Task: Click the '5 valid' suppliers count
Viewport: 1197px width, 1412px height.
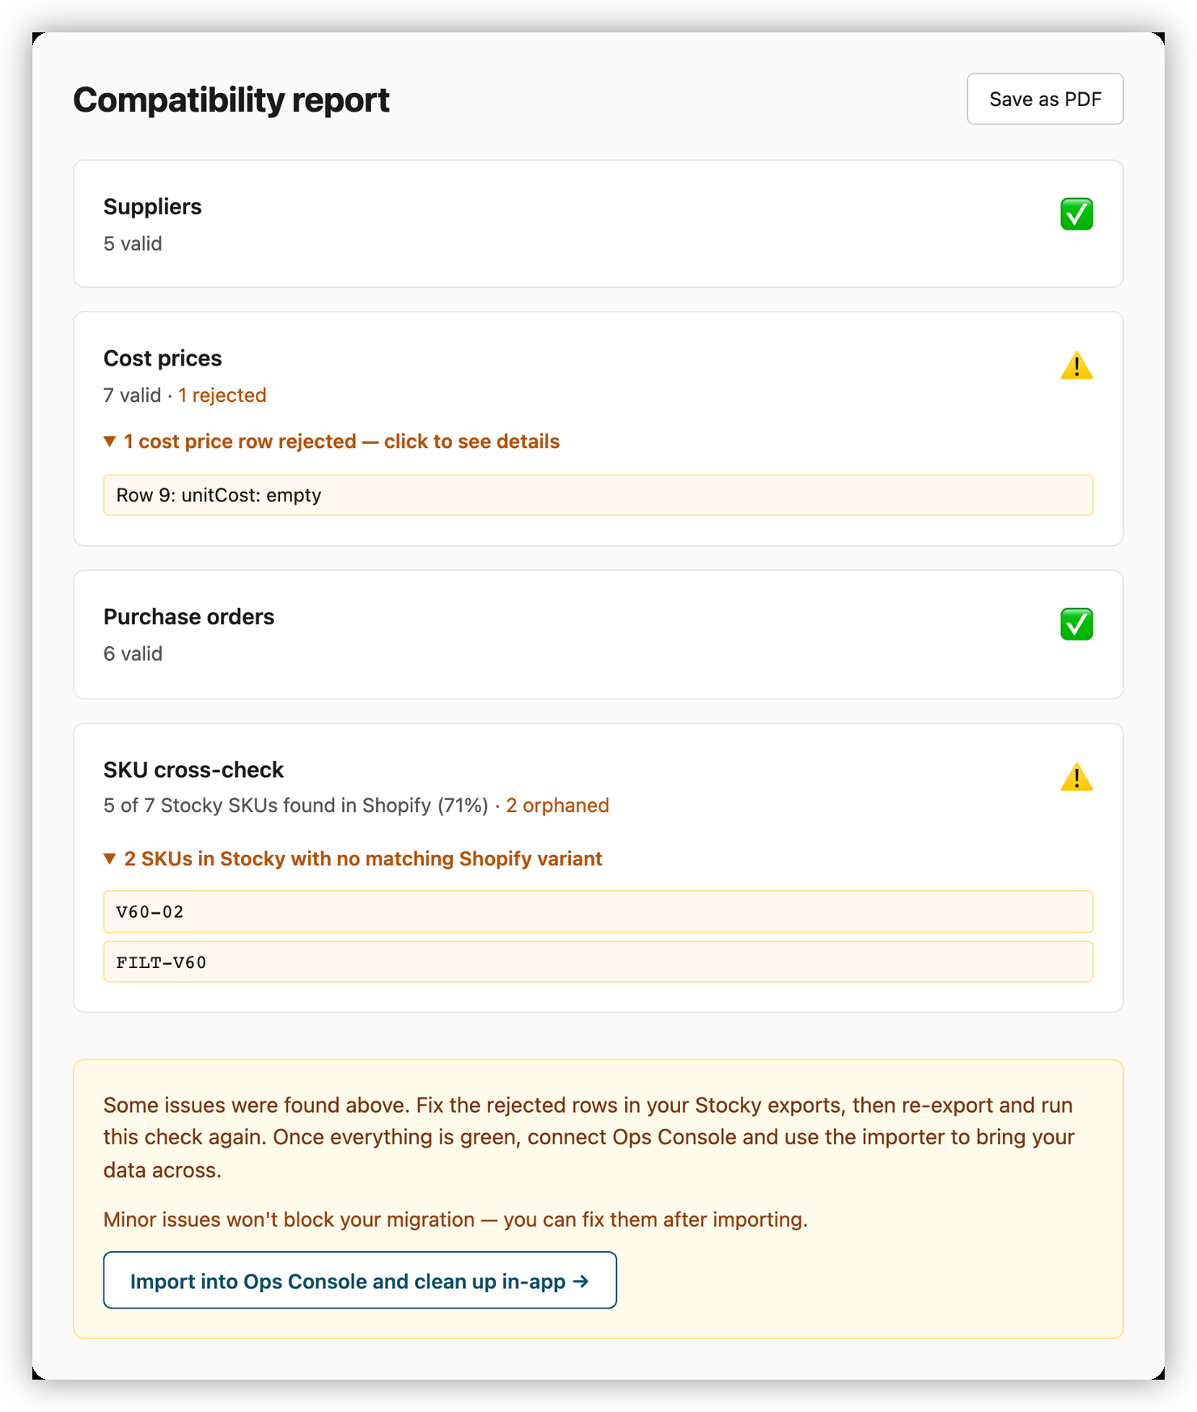Action: (133, 244)
